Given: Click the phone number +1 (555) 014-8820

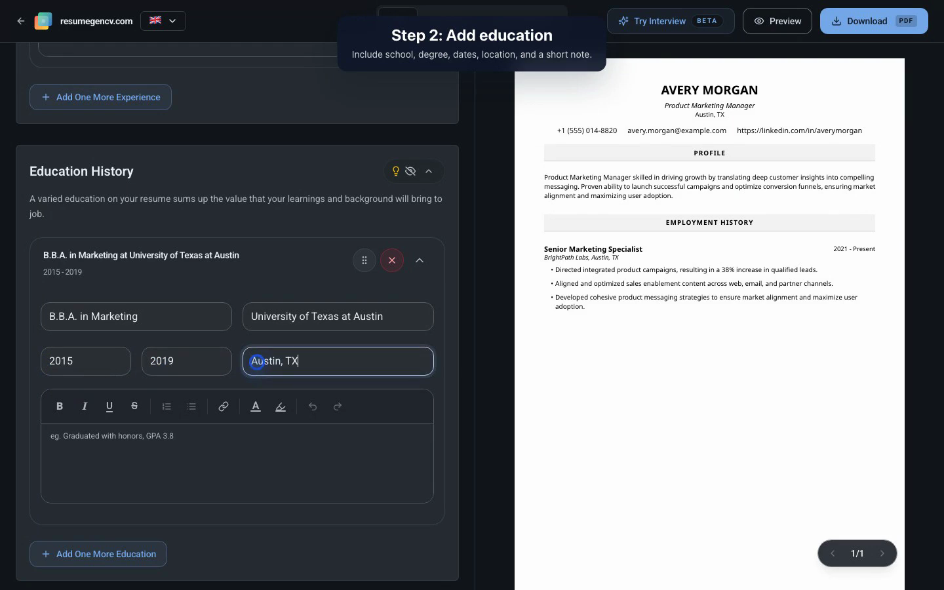Looking at the screenshot, I should click(587, 130).
